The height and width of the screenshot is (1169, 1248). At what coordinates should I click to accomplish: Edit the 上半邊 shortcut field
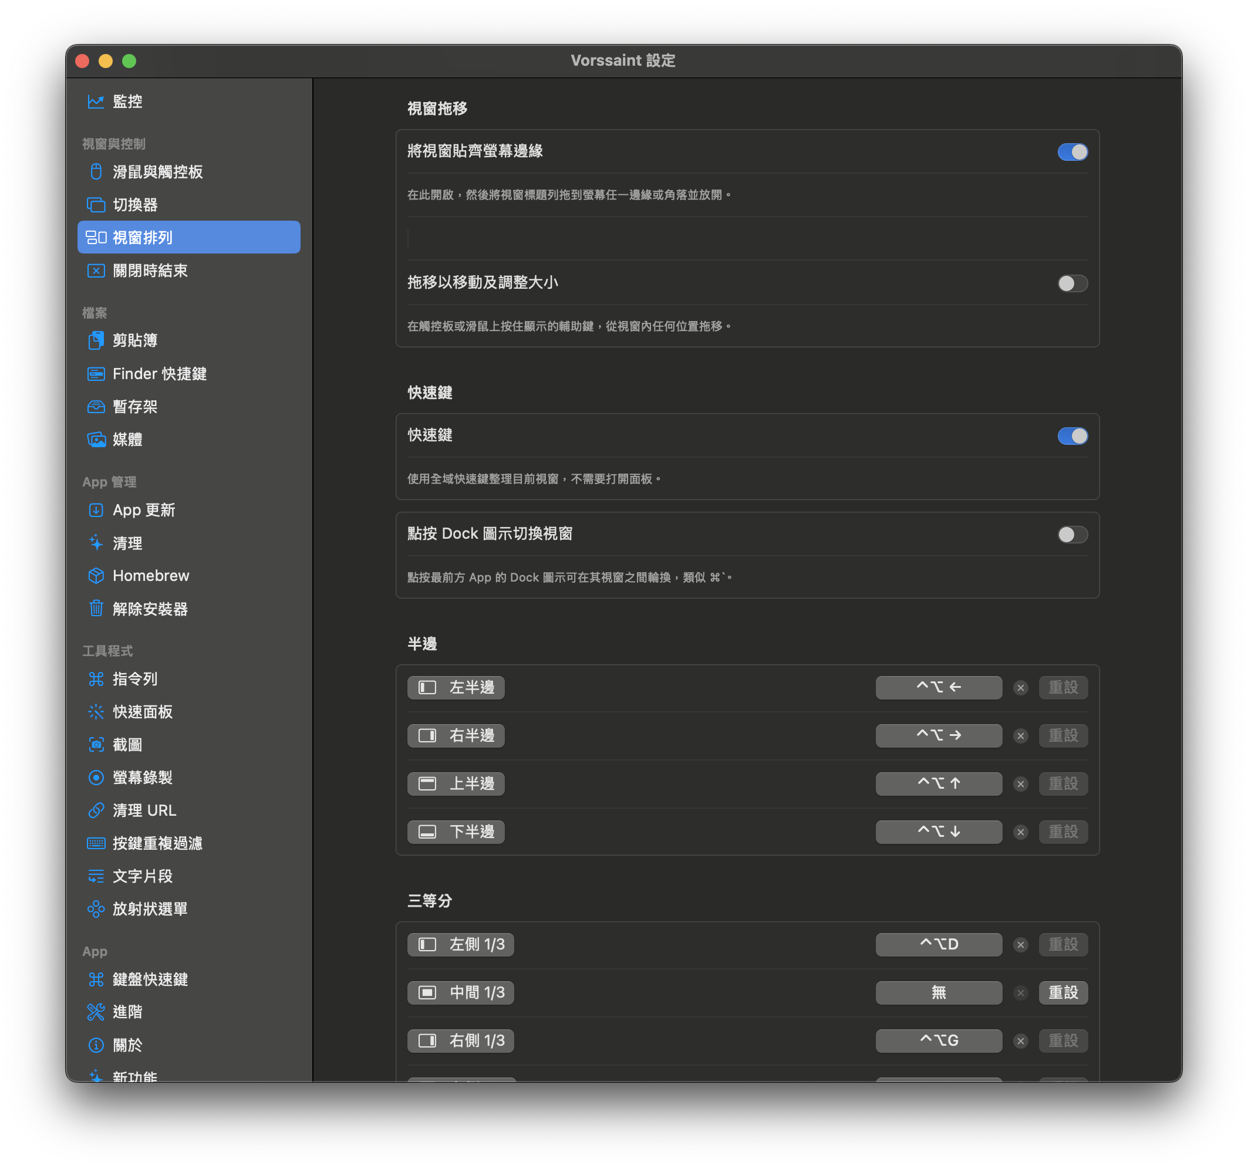(939, 783)
